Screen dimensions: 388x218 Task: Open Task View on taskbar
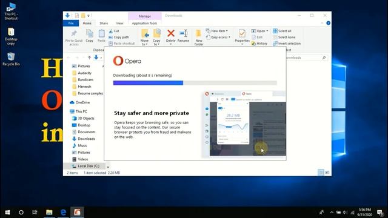[x=35, y=213]
